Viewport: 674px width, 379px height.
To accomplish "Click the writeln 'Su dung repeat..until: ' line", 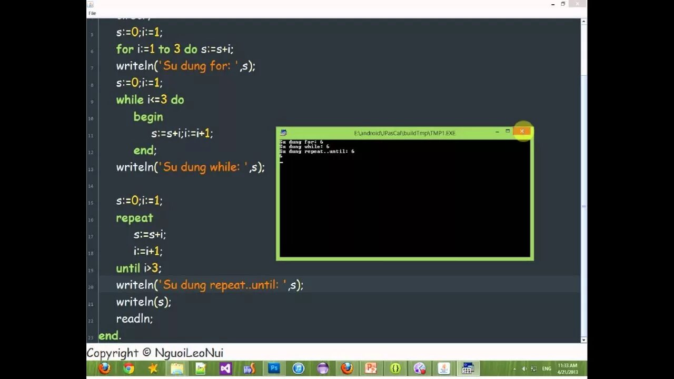I will pos(210,285).
